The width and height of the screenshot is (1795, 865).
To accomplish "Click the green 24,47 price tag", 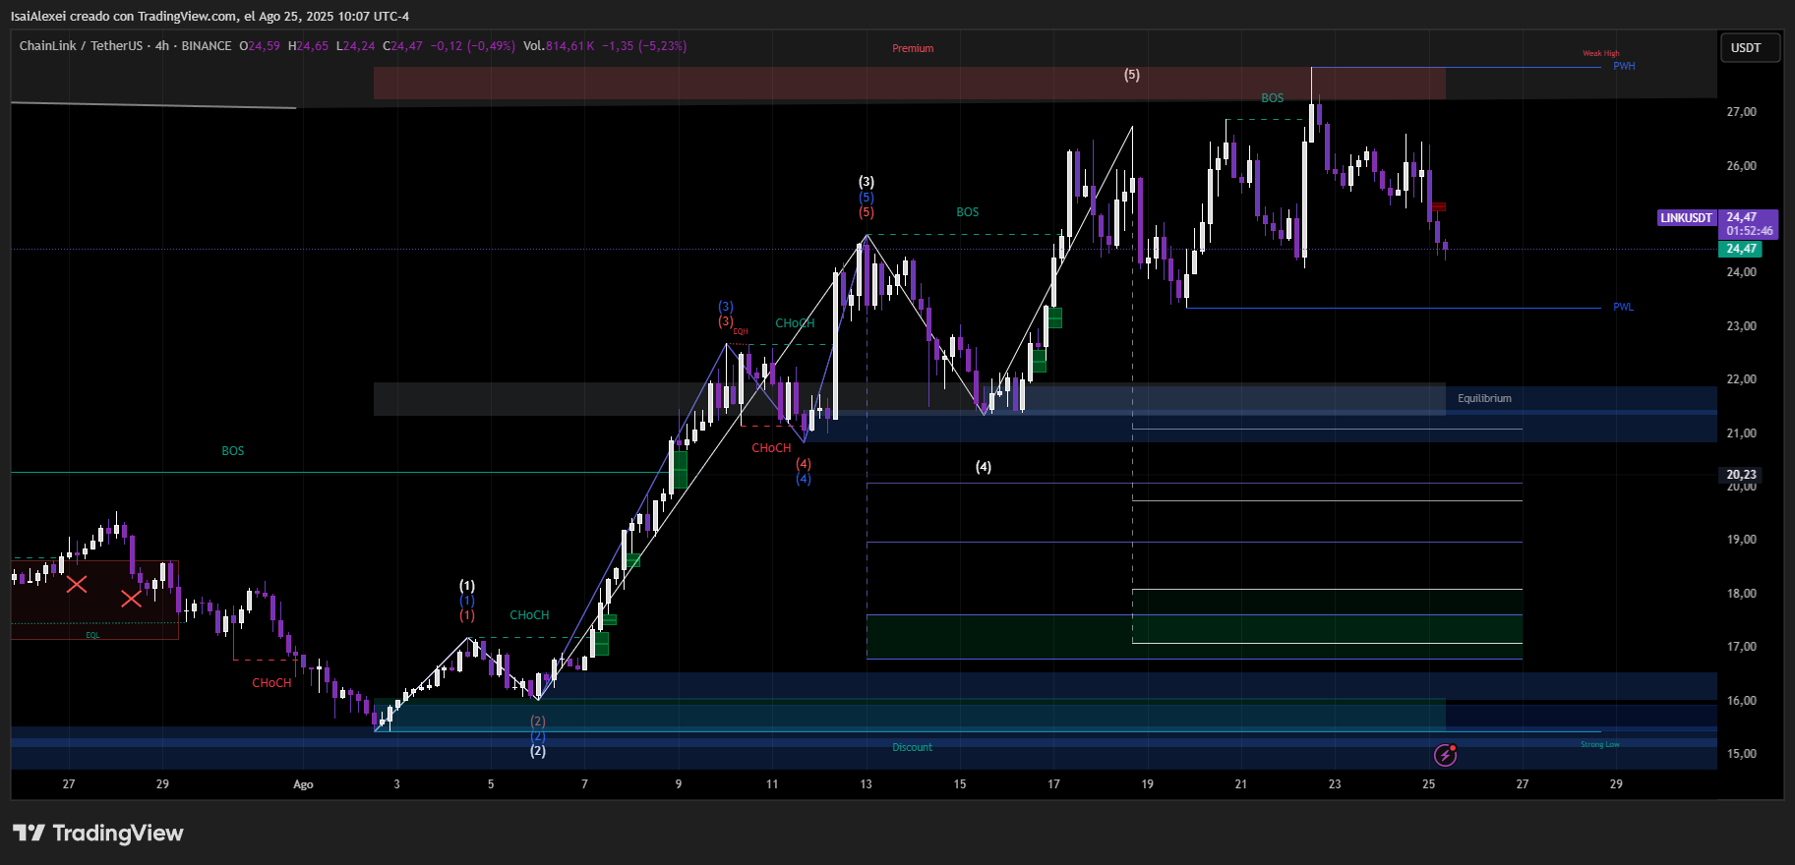I will (1741, 250).
